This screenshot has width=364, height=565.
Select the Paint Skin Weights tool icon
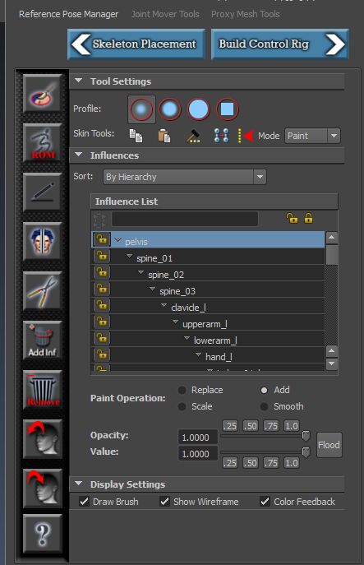(x=43, y=94)
